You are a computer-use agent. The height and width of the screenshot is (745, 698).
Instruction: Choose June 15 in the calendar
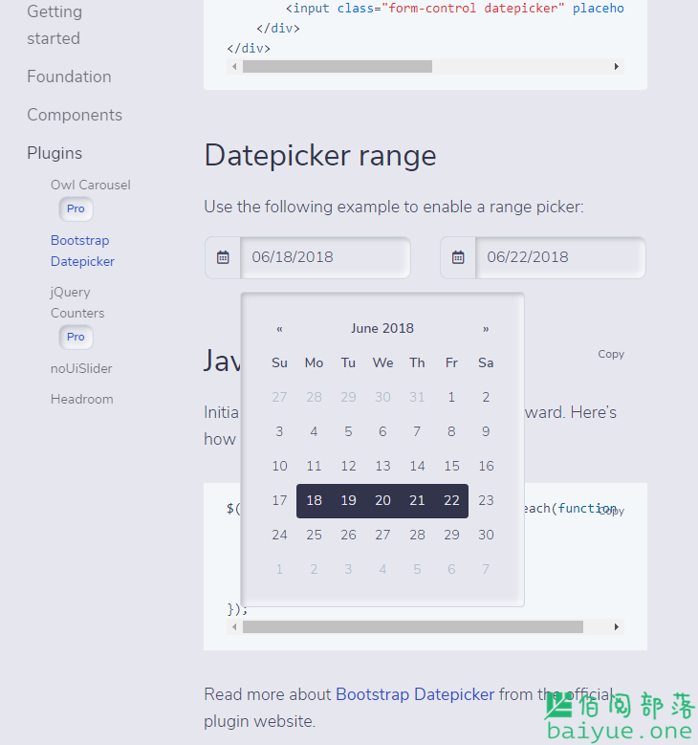pyautogui.click(x=451, y=466)
